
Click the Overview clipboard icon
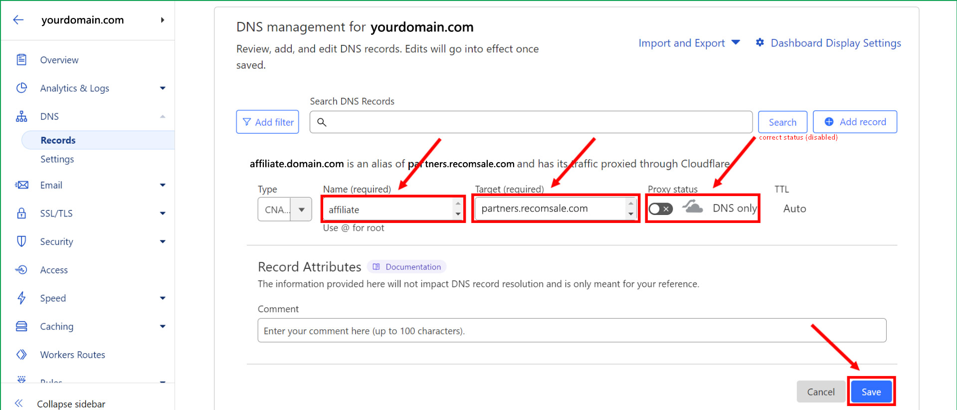tap(21, 60)
